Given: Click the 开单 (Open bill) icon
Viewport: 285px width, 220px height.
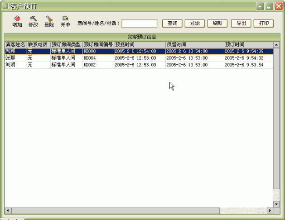Looking at the screenshot, I should tap(65, 19).
